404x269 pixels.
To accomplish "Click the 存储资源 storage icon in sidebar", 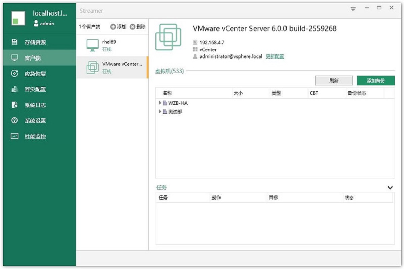I will click(x=14, y=42).
